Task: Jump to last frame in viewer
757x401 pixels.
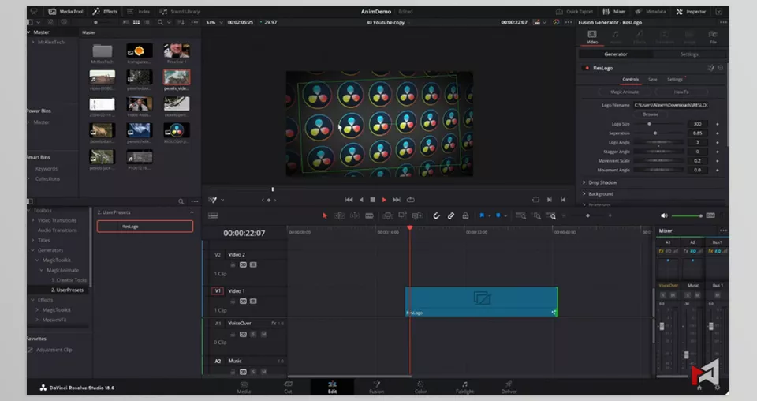Action: pos(397,200)
